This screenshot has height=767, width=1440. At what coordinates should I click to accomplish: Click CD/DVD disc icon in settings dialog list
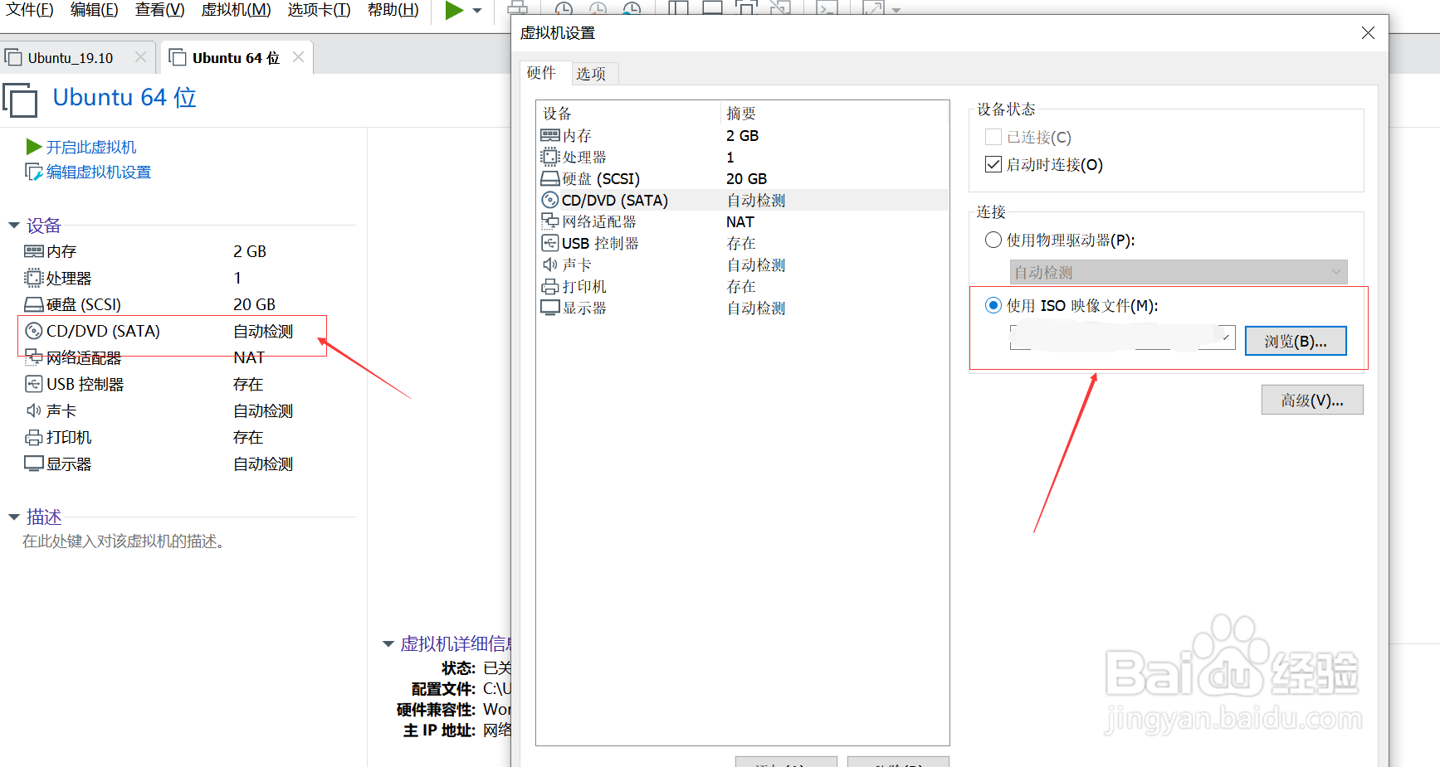(549, 200)
